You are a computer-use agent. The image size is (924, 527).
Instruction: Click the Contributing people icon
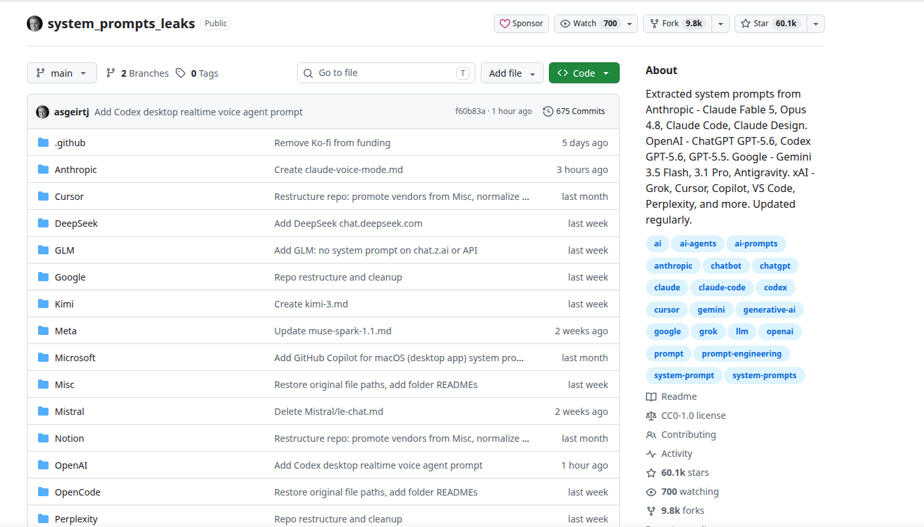(651, 435)
